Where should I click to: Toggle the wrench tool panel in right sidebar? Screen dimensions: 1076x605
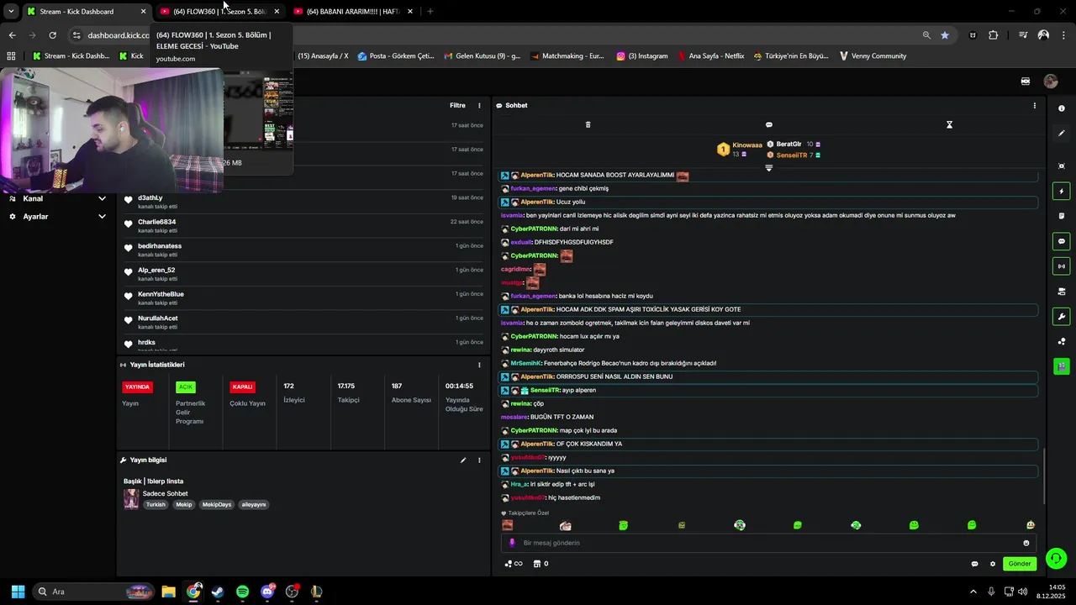tap(1062, 317)
